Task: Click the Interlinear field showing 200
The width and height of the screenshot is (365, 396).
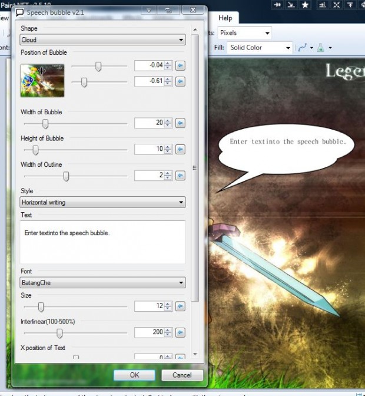Action: click(x=150, y=332)
